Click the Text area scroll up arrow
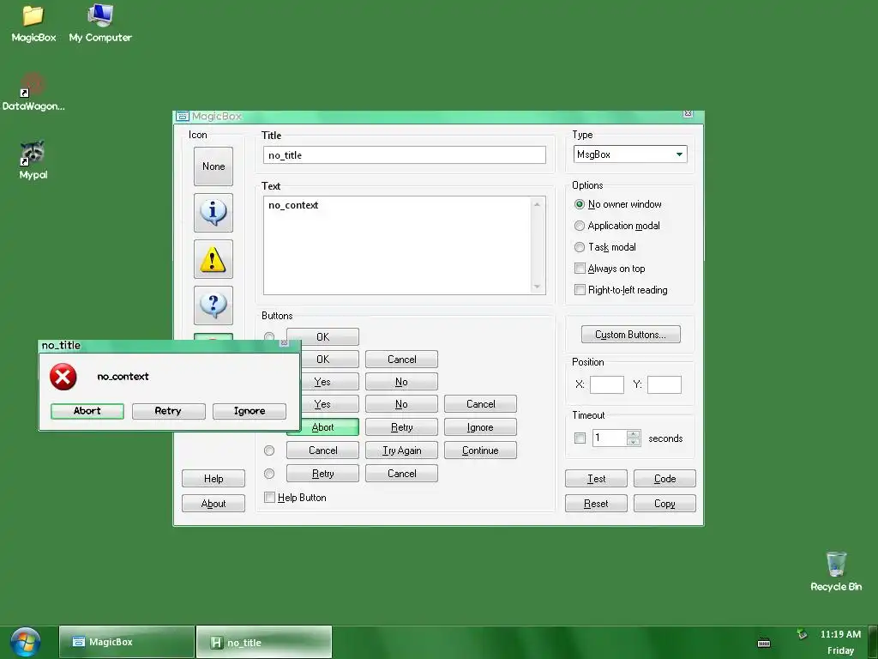The width and height of the screenshot is (878, 659). (x=537, y=204)
